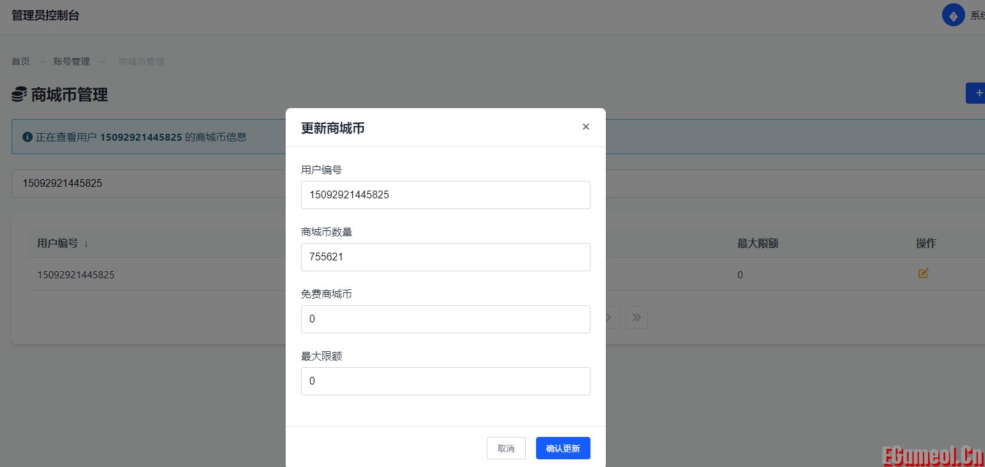
Task: Click the 确认更新 confirm button
Action: 563,448
